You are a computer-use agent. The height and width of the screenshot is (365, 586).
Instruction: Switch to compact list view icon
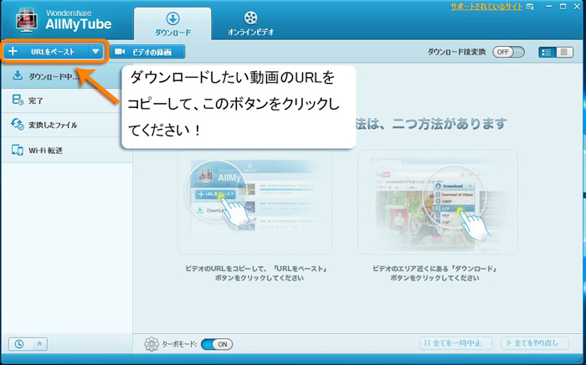(565, 52)
